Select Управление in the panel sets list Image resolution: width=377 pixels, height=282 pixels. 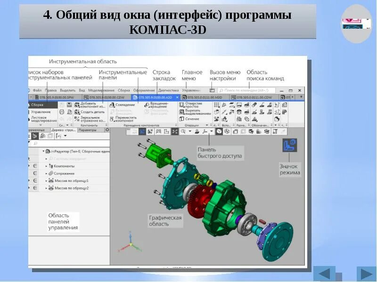point(41,112)
